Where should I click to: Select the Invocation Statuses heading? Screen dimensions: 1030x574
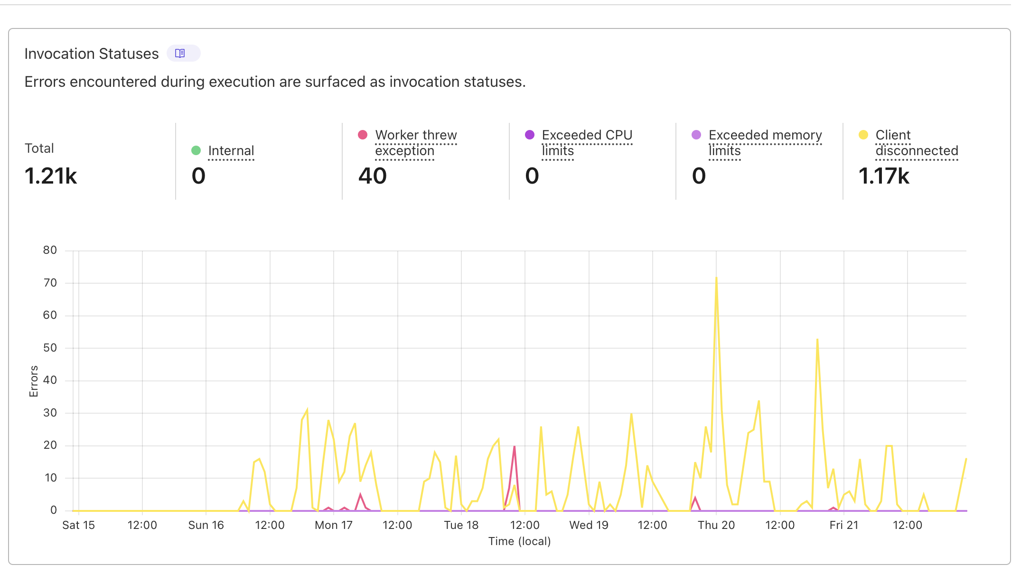pos(91,53)
